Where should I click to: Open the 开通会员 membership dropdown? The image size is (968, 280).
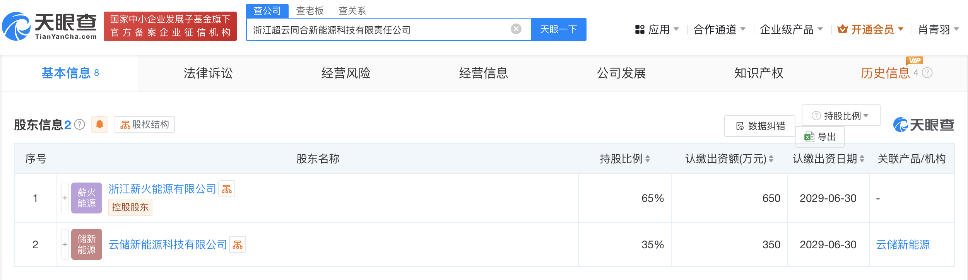(x=871, y=29)
